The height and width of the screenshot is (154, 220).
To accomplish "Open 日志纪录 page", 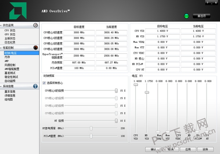I will point(10,42).
